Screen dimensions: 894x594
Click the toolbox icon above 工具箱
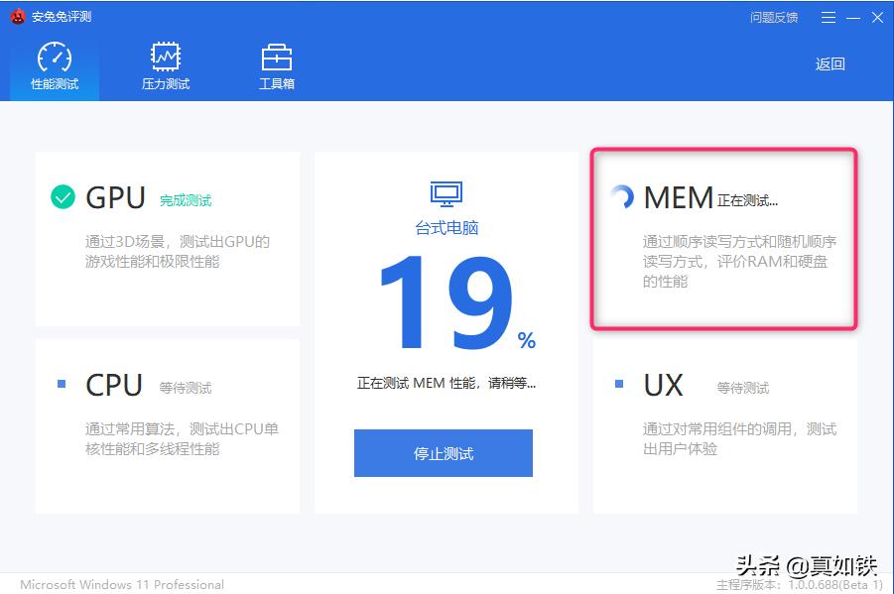[276, 57]
